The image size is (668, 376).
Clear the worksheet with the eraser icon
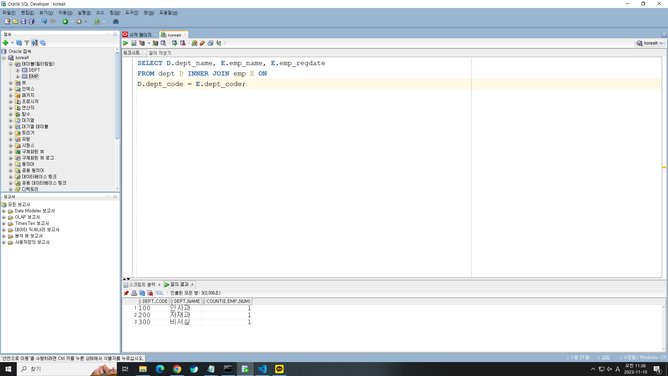point(202,43)
